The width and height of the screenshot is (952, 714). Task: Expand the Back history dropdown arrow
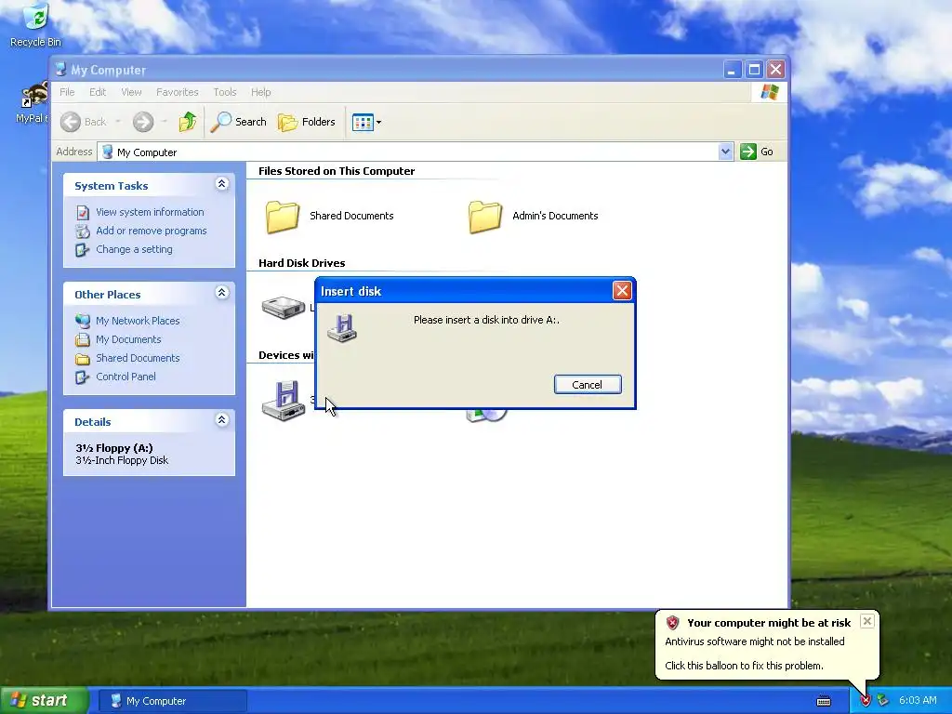[x=118, y=122]
